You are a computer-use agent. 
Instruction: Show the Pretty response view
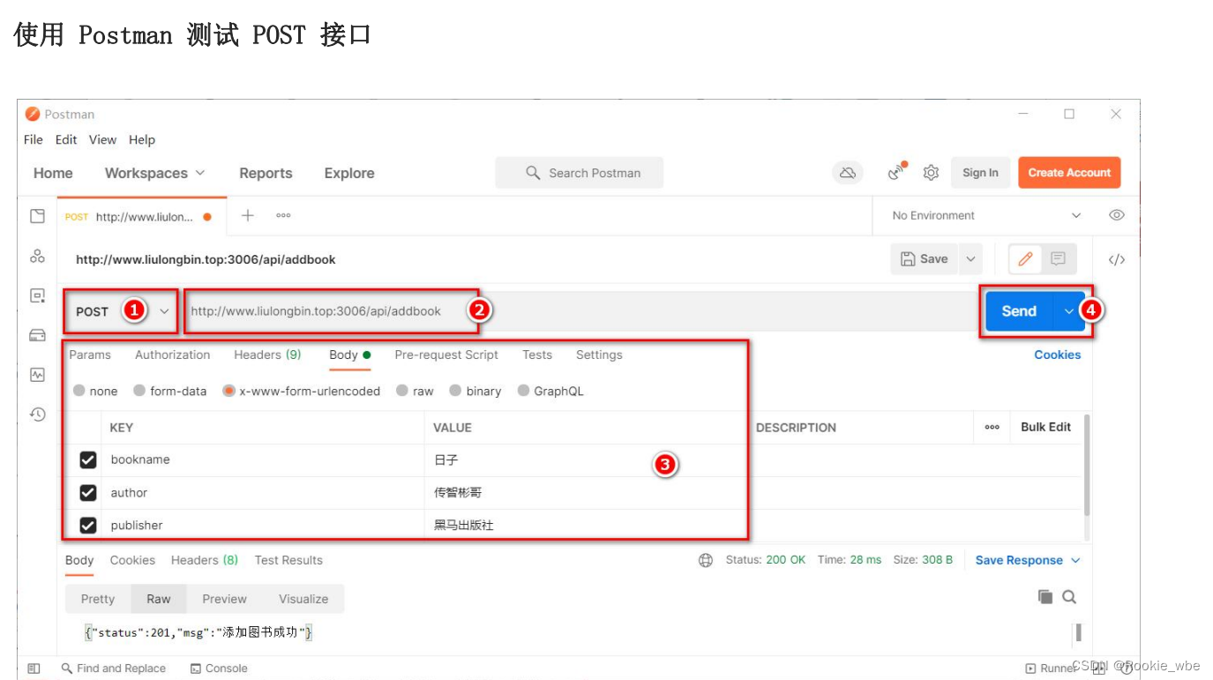tap(98, 599)
